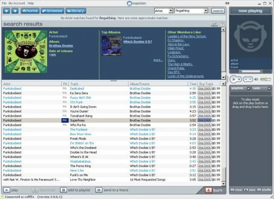
Task: Click the now playing header
Action: pyautogui.click(x=250, y=11)
